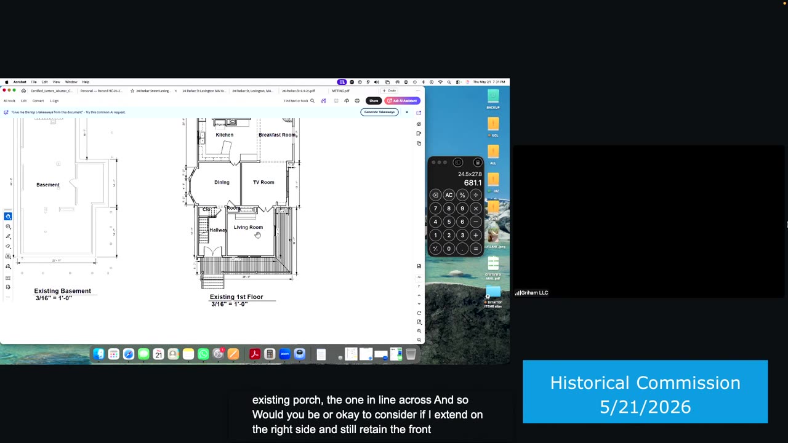Viewport: 788px width, 443px height.
Task: Click the Share button
Action: coord(374,101)
